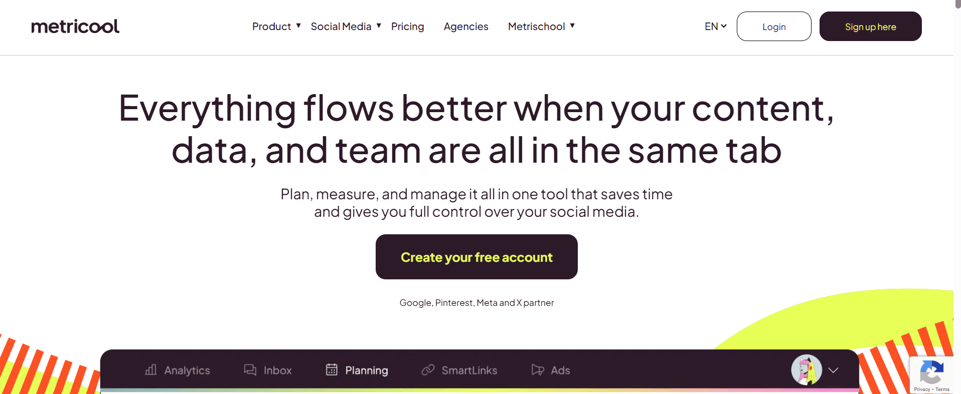Select the Analytics chart icon
Screen dimensions: 961x394
150,370
